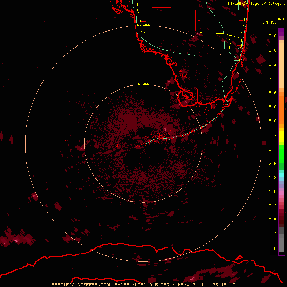Click the "[PHAS]" unit label

pyautogui.click(x=269, y=22)
